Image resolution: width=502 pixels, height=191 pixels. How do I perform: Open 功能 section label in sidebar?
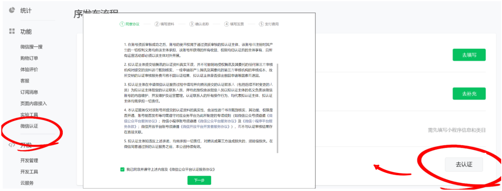(26, 32)
